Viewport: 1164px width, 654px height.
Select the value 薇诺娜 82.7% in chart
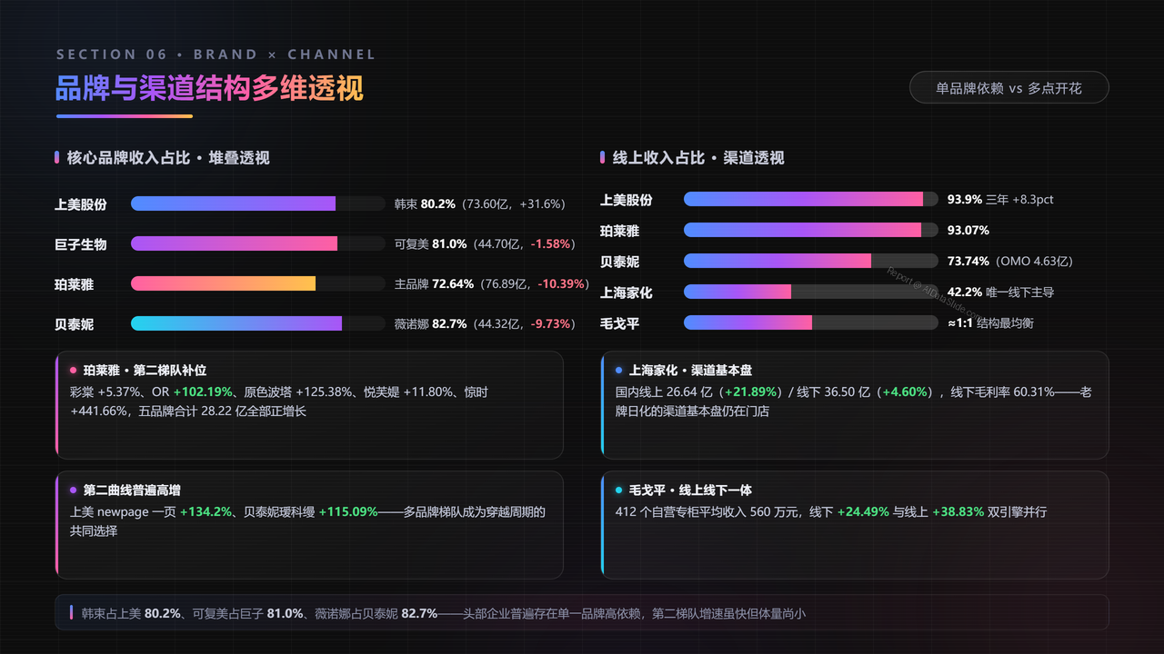click(431, 324)
